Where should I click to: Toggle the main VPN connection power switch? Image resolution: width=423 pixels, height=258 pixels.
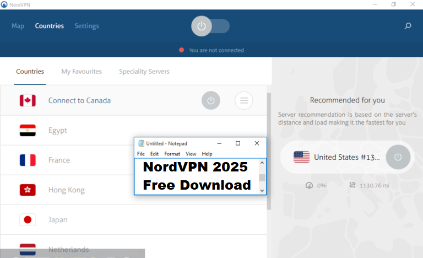[210, 26]
